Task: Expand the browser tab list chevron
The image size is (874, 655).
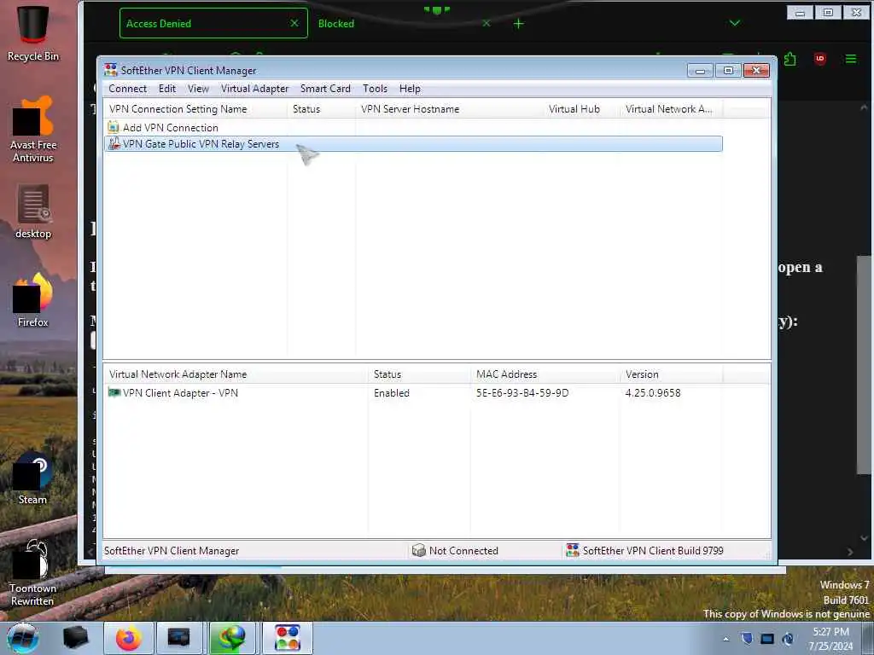Action: pos(735,23)
